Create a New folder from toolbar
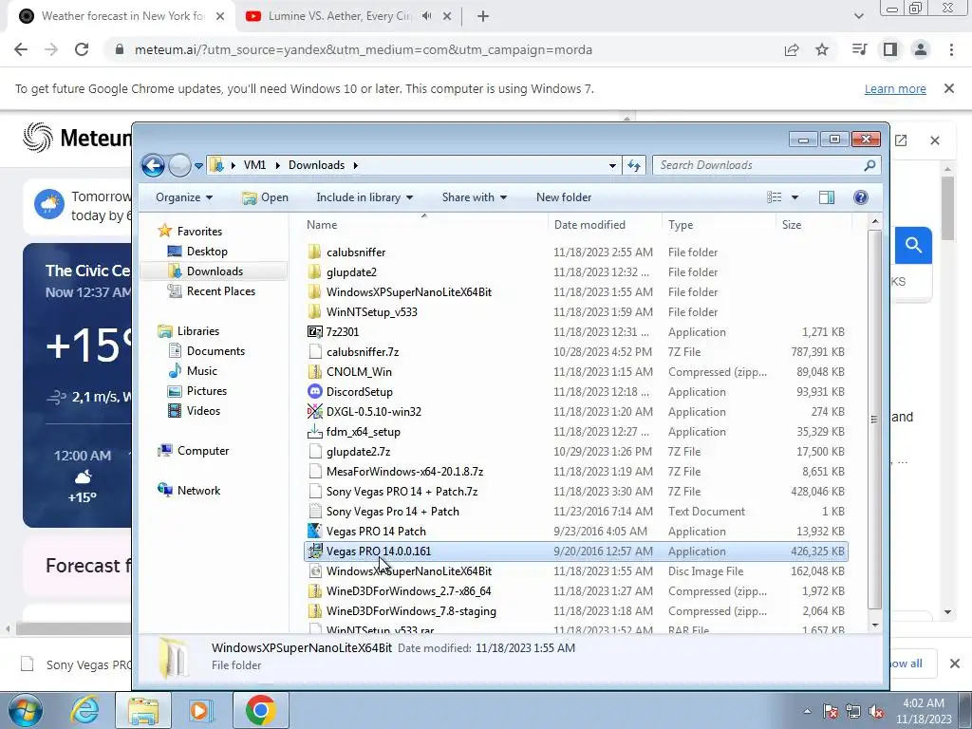This screenshot has width=972, height=729. tap(564, 197)
